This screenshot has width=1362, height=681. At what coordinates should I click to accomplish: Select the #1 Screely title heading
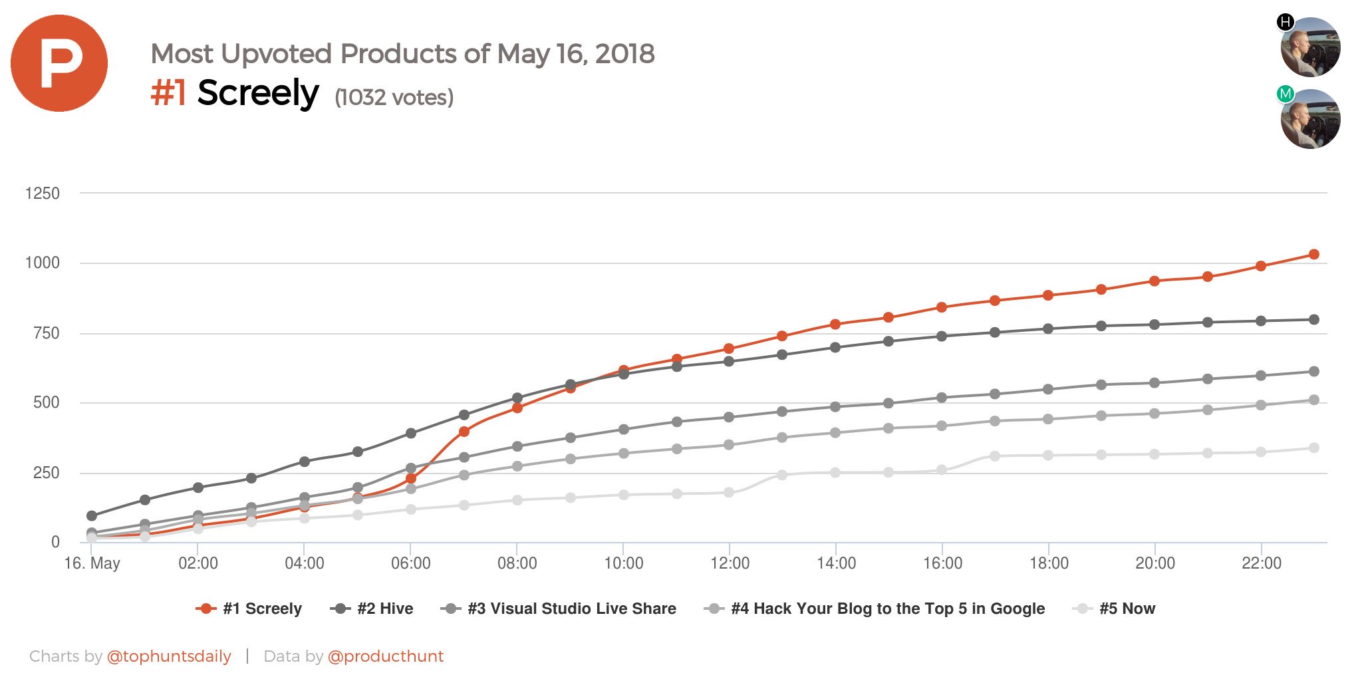pyautogui.click(x=233, y=93)
